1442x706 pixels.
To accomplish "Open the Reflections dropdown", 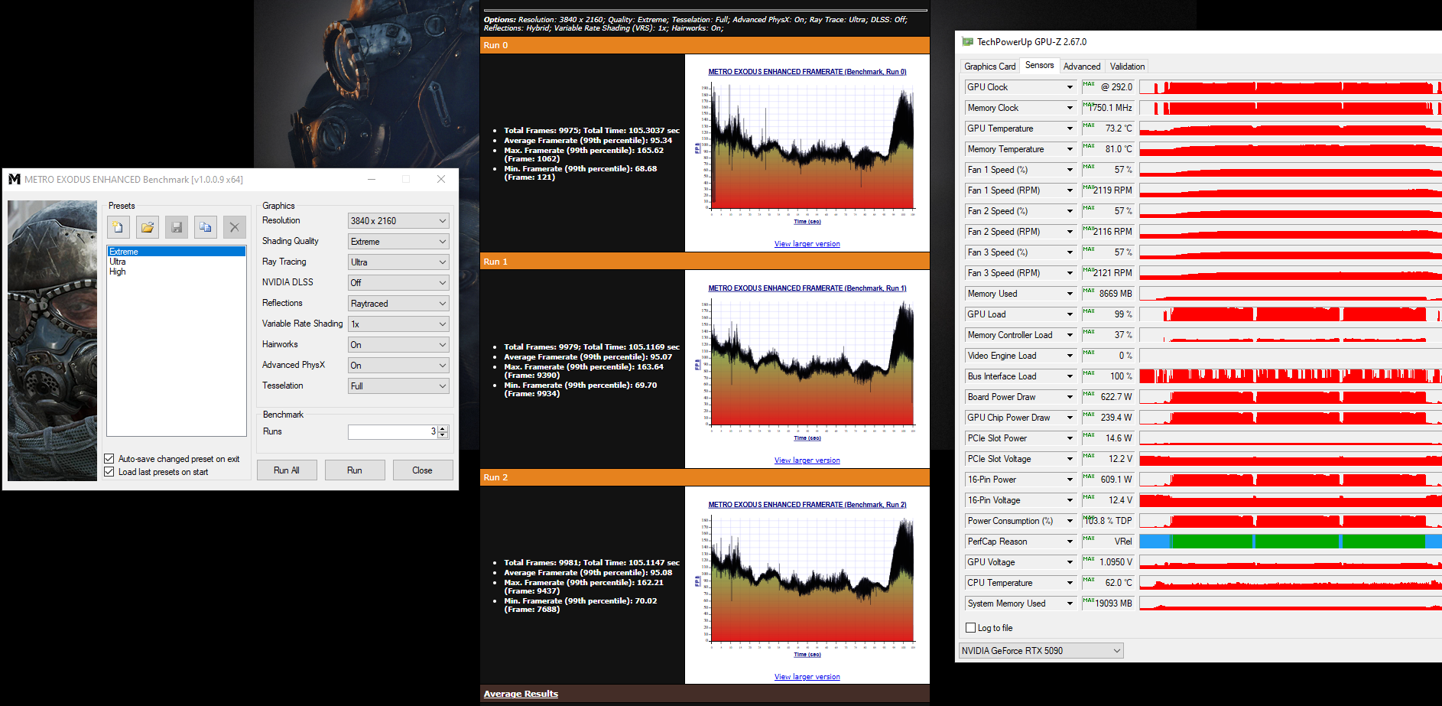I will (x=398, y=304).
